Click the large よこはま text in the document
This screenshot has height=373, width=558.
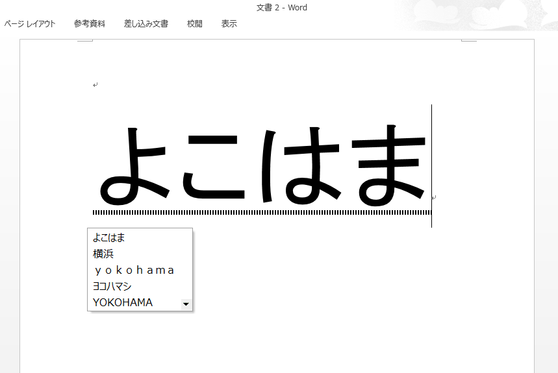(x=262, y=166)
